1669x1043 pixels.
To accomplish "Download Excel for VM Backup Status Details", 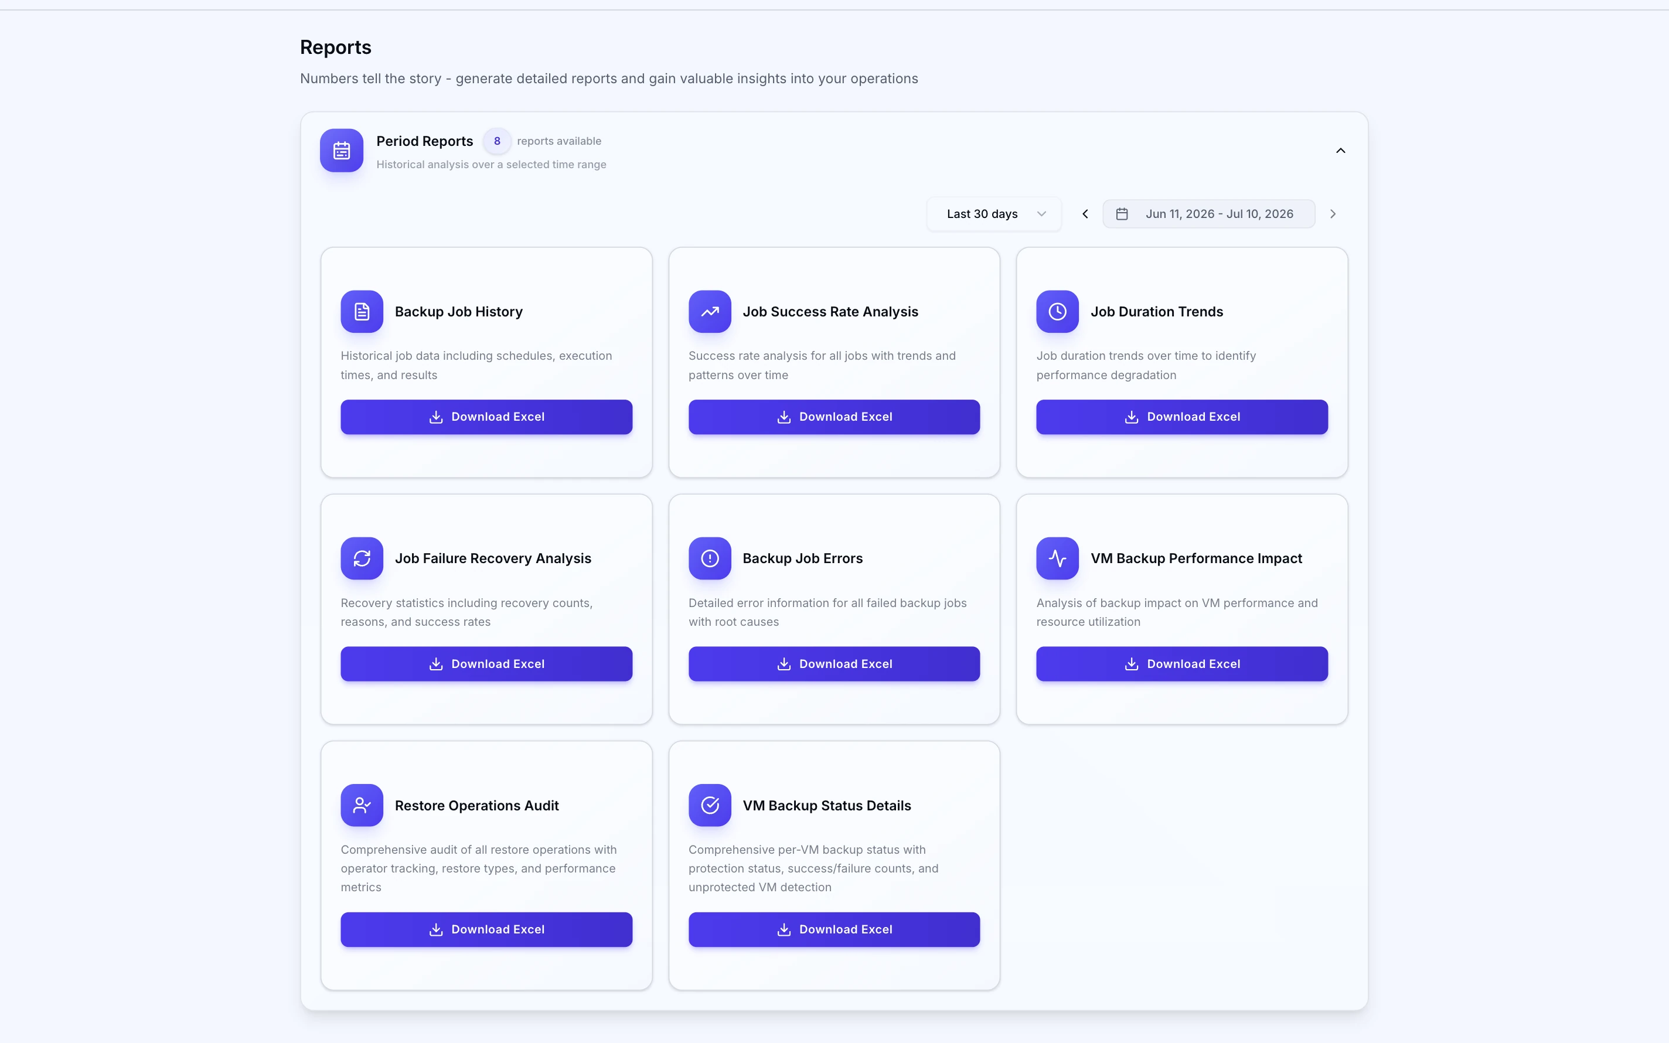I will [x=834, y=929].
